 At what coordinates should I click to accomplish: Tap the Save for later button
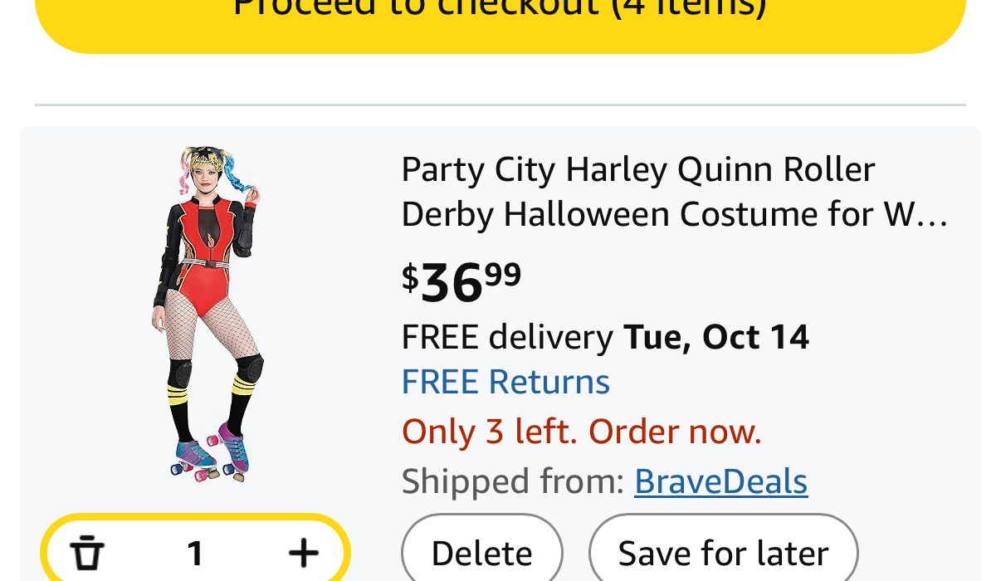723,553
